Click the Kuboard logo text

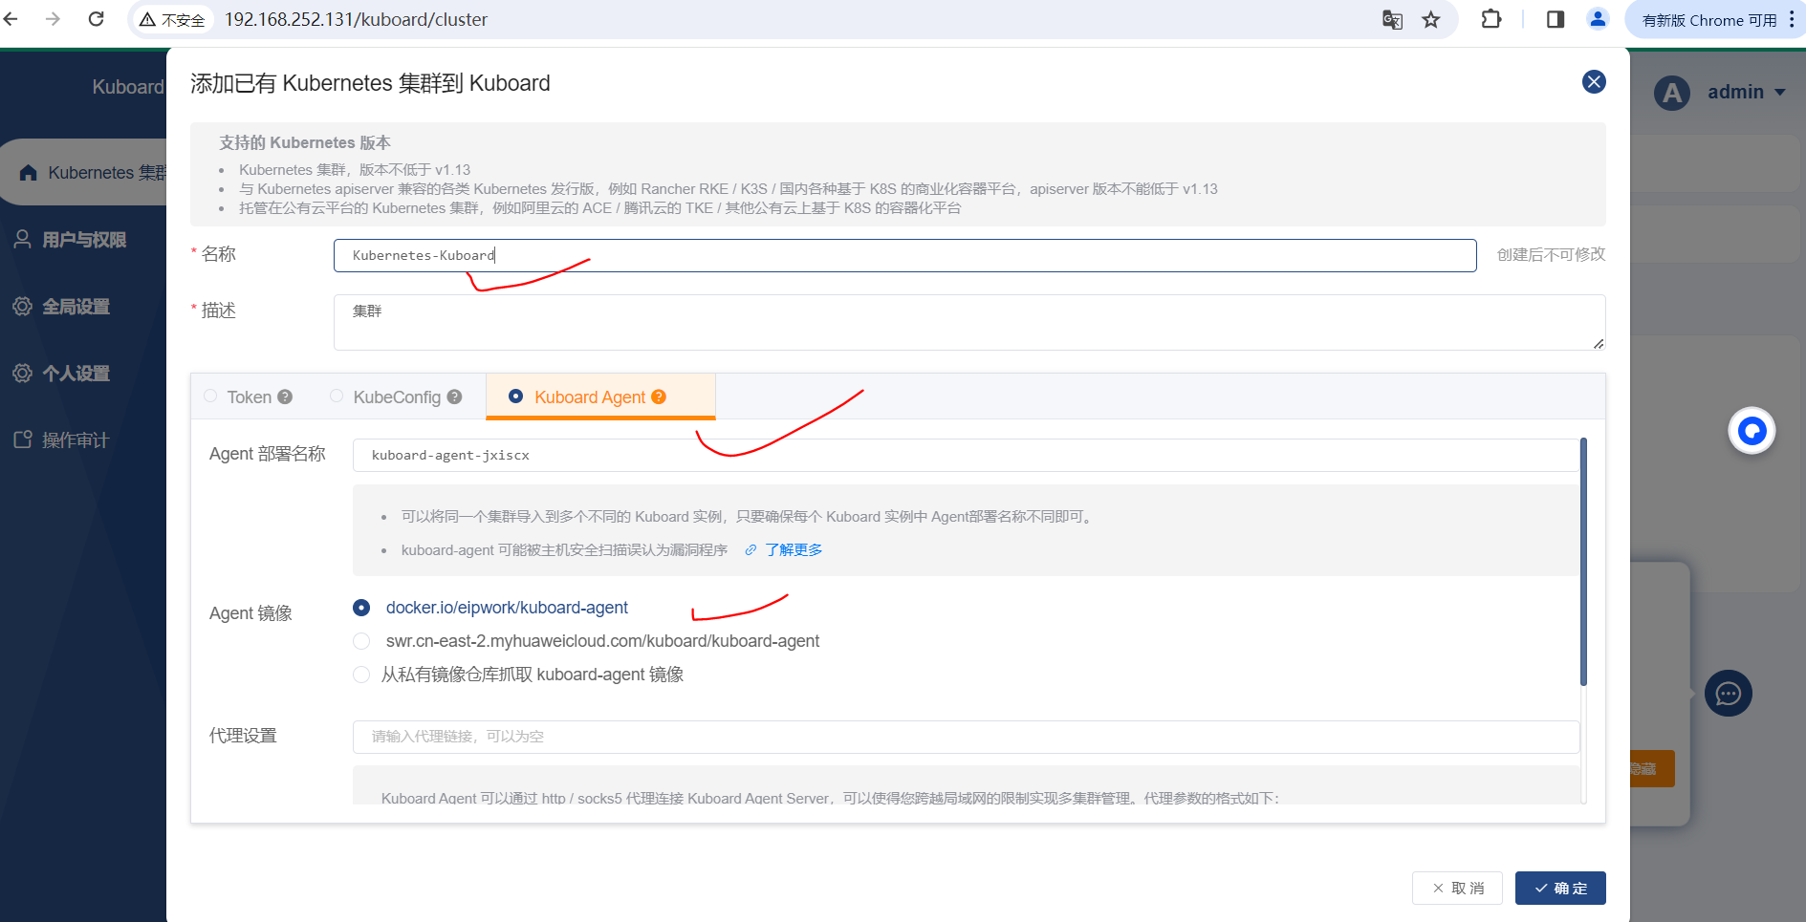pyautogui.click(x=128, y=87)
